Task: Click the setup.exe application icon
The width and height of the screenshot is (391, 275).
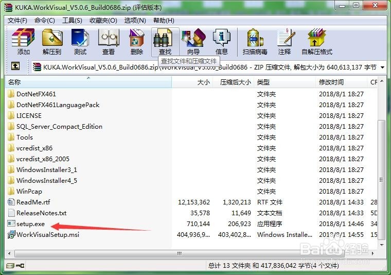Action: [11, 224]
